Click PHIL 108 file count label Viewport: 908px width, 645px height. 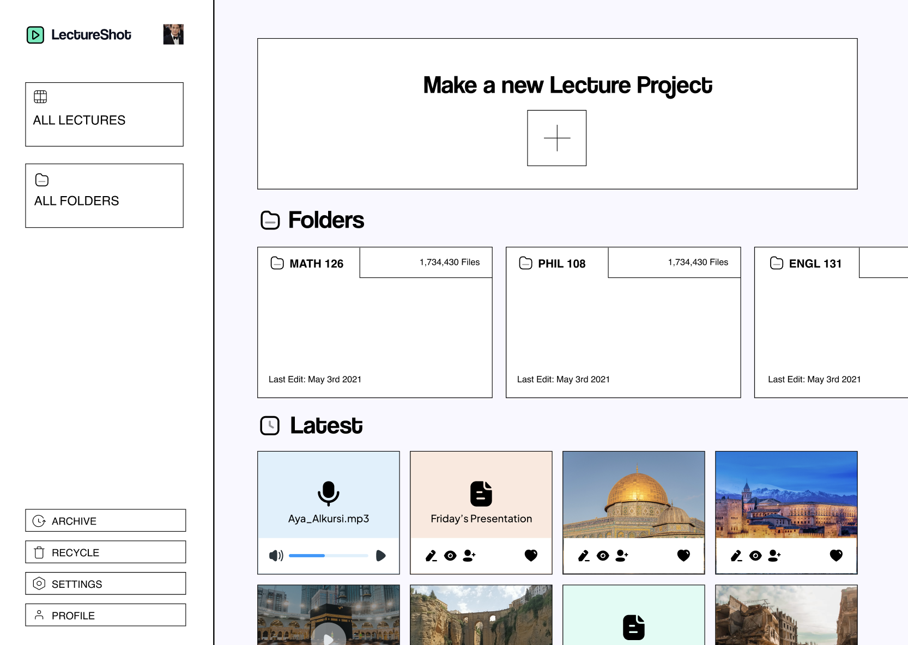(x=698, y=262)
